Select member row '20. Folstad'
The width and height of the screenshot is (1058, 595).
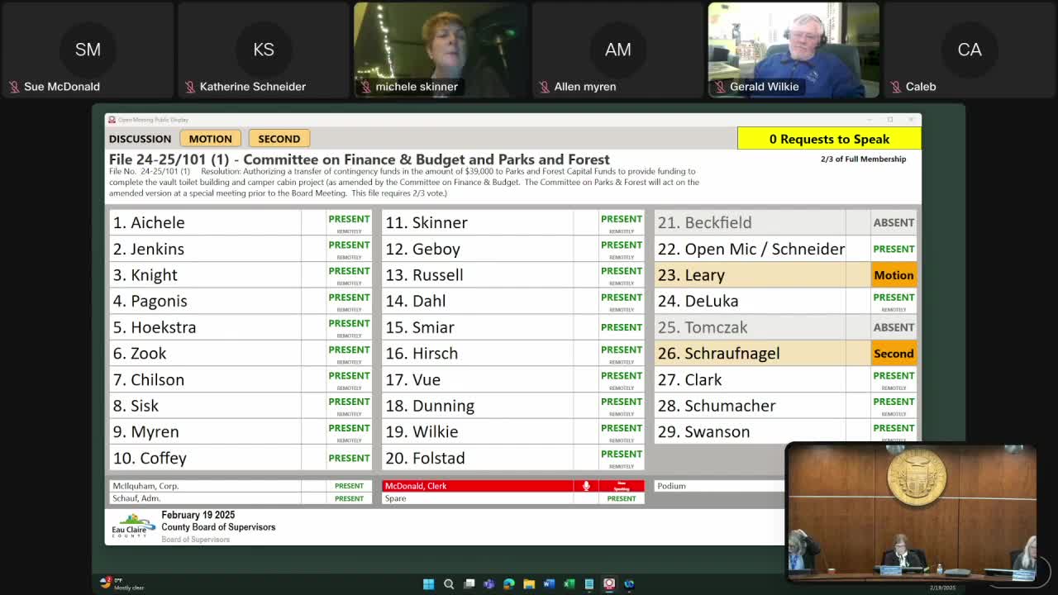pos(513,458)
